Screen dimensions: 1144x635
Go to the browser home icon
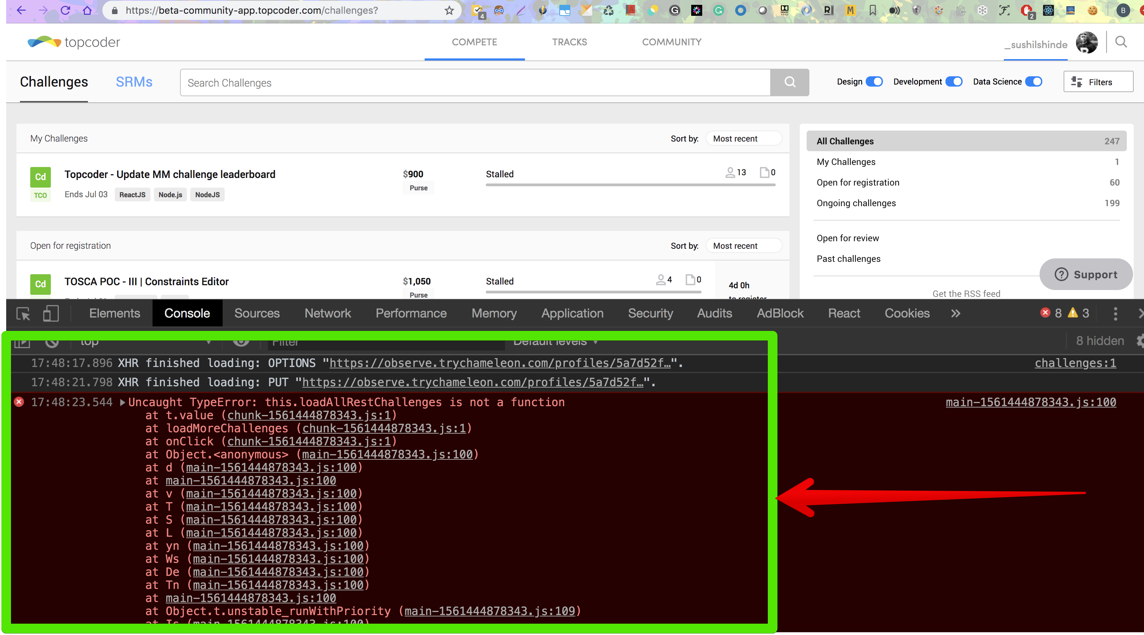pyautogui.click(x=87, y=10)
